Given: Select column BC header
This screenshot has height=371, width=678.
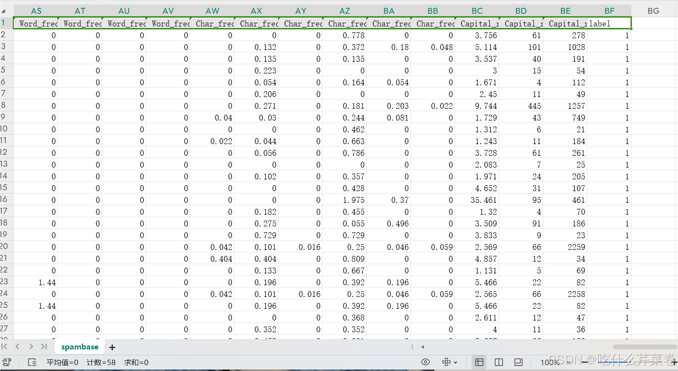Looking at the screenshot, I should coord(477,11).
